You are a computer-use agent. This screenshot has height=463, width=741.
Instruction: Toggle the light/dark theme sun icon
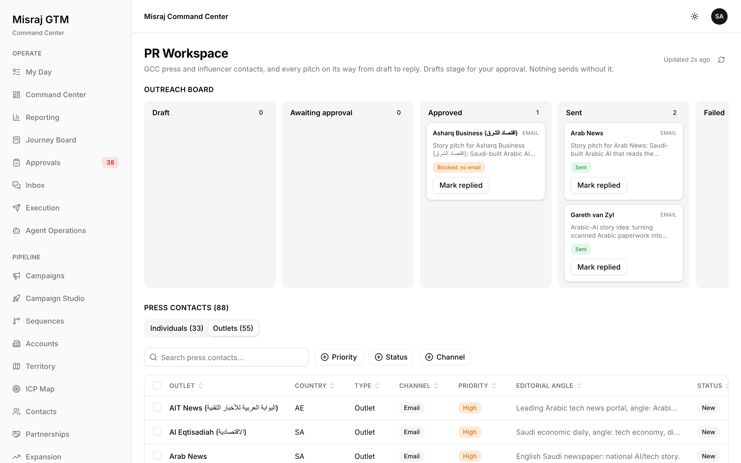694,16
